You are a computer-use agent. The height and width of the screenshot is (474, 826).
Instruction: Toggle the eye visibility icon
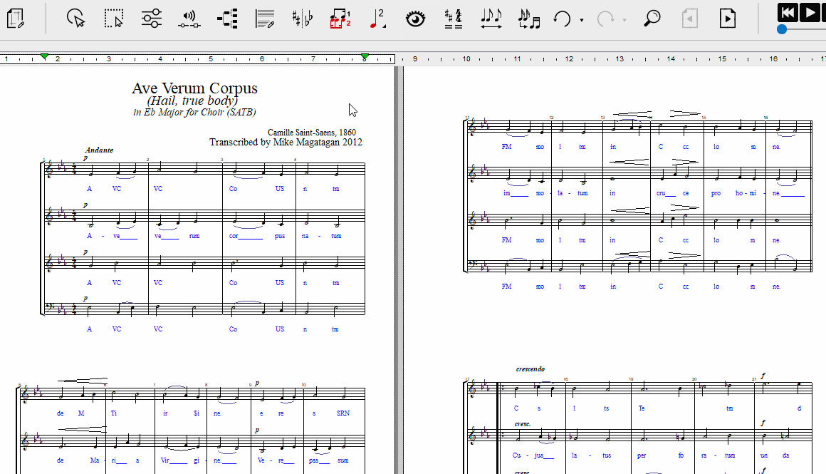tap(415, 19)
